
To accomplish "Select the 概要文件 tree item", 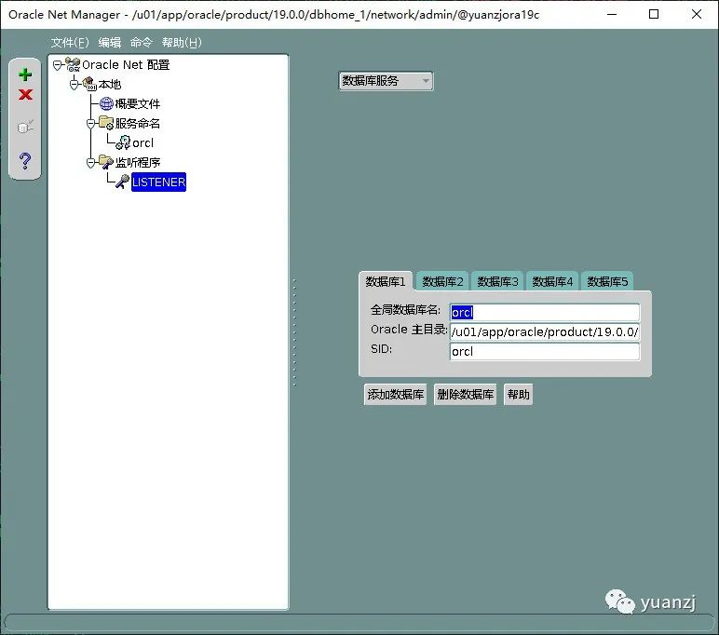I will tap(138, 104).
